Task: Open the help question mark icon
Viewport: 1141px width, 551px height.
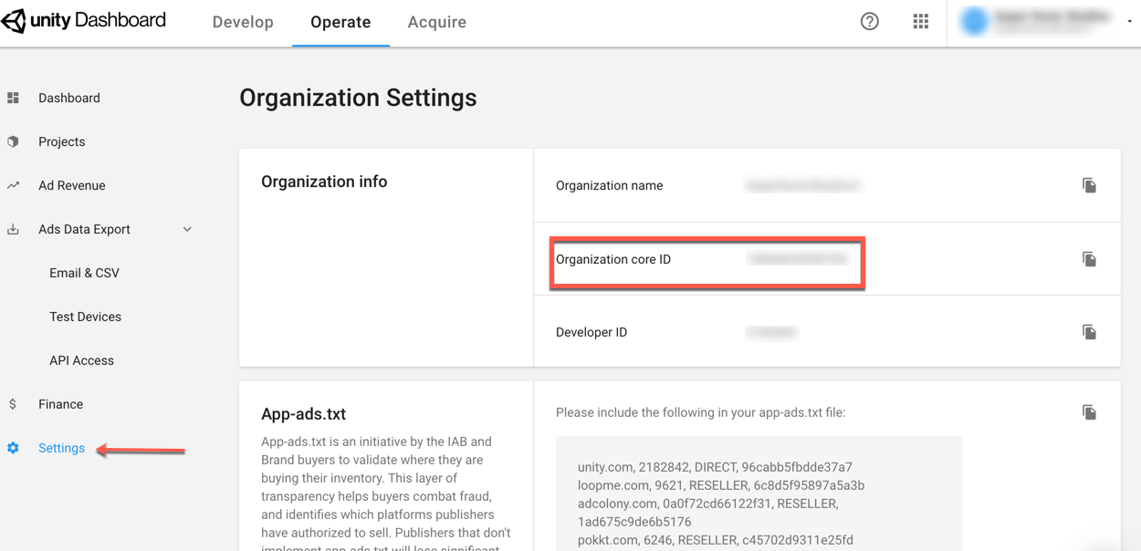Action: [x=869, y=22]
